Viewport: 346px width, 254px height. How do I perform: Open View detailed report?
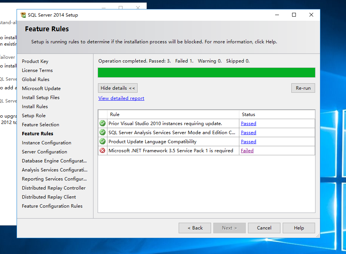pos(121,98)
